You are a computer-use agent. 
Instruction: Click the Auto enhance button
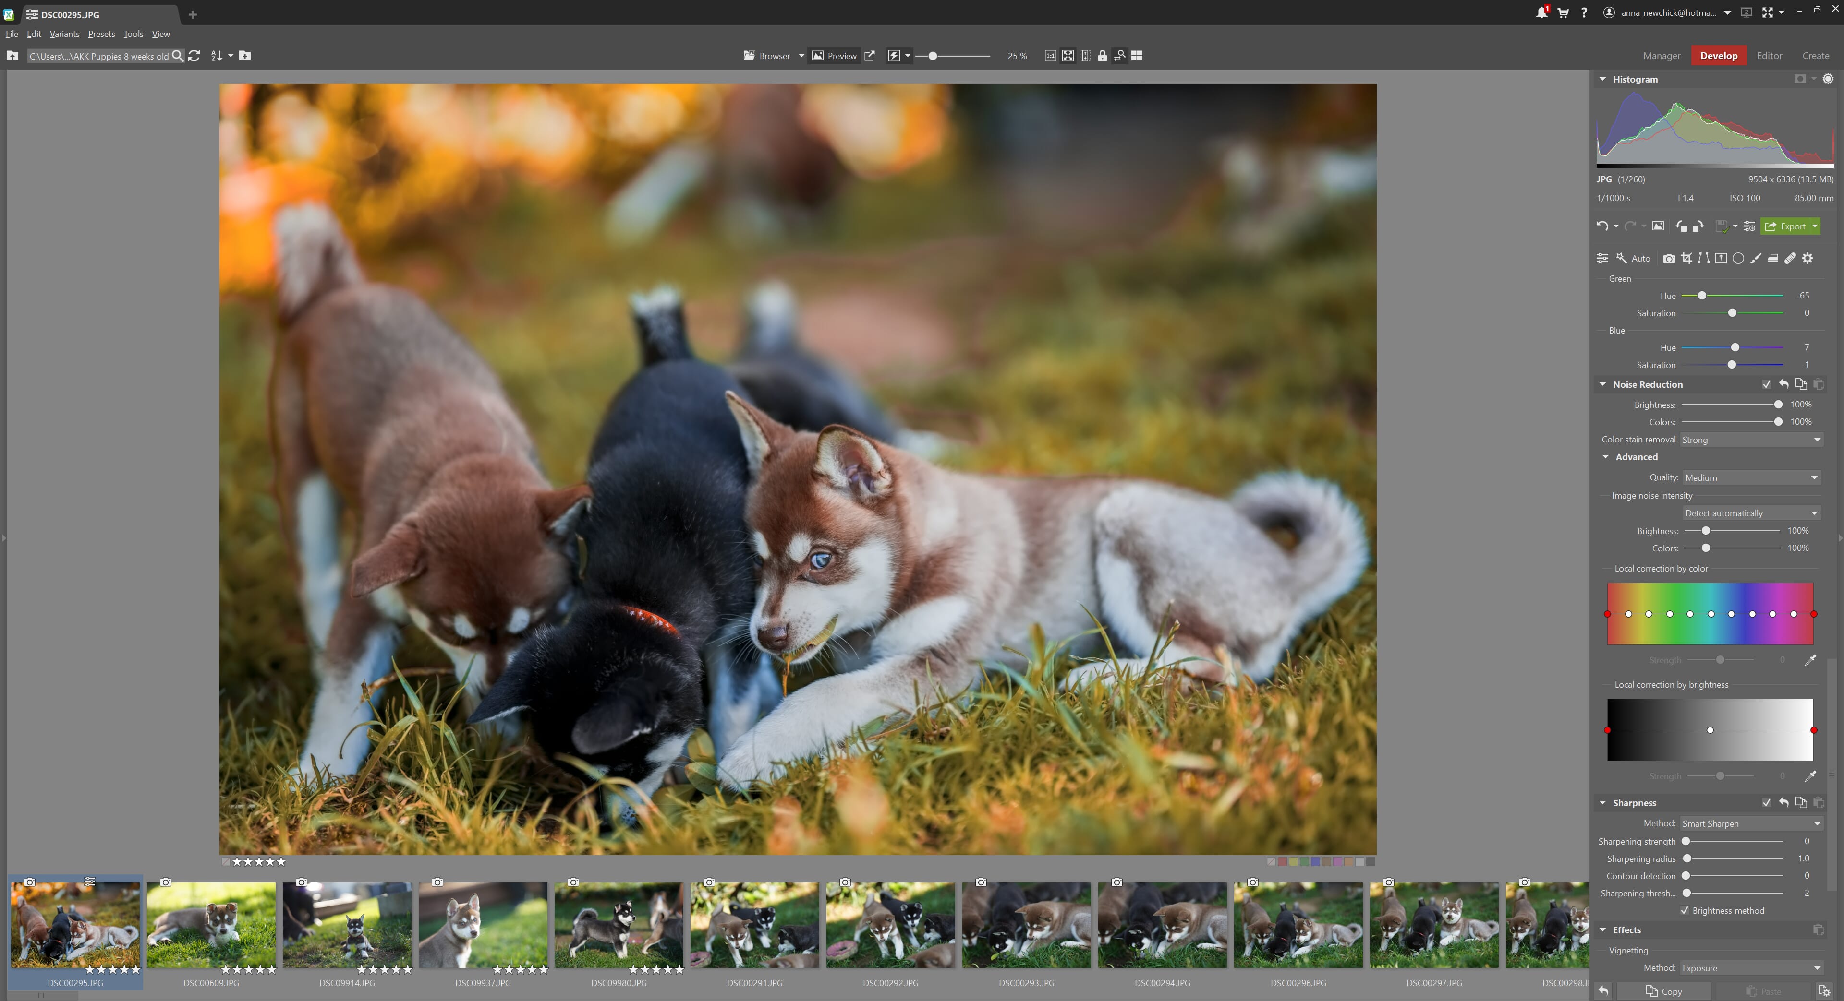tap(1633, 258)
